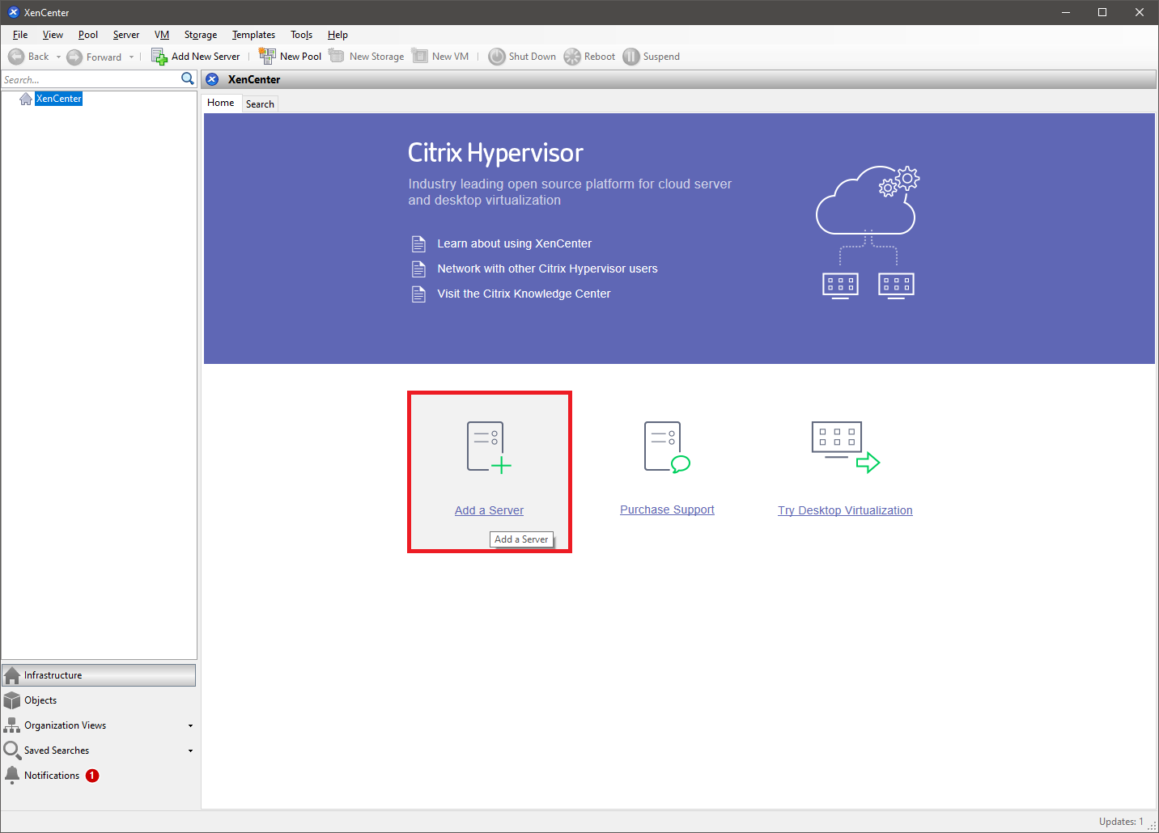Viewport: 1159px width, 833px height.
Task: Click the search magnifier icon
Action: (188, 78)
